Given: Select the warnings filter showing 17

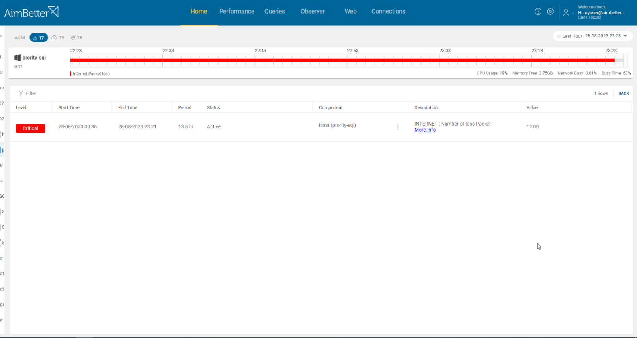Looking at the screenshot, I should click(x=39, y=38).
